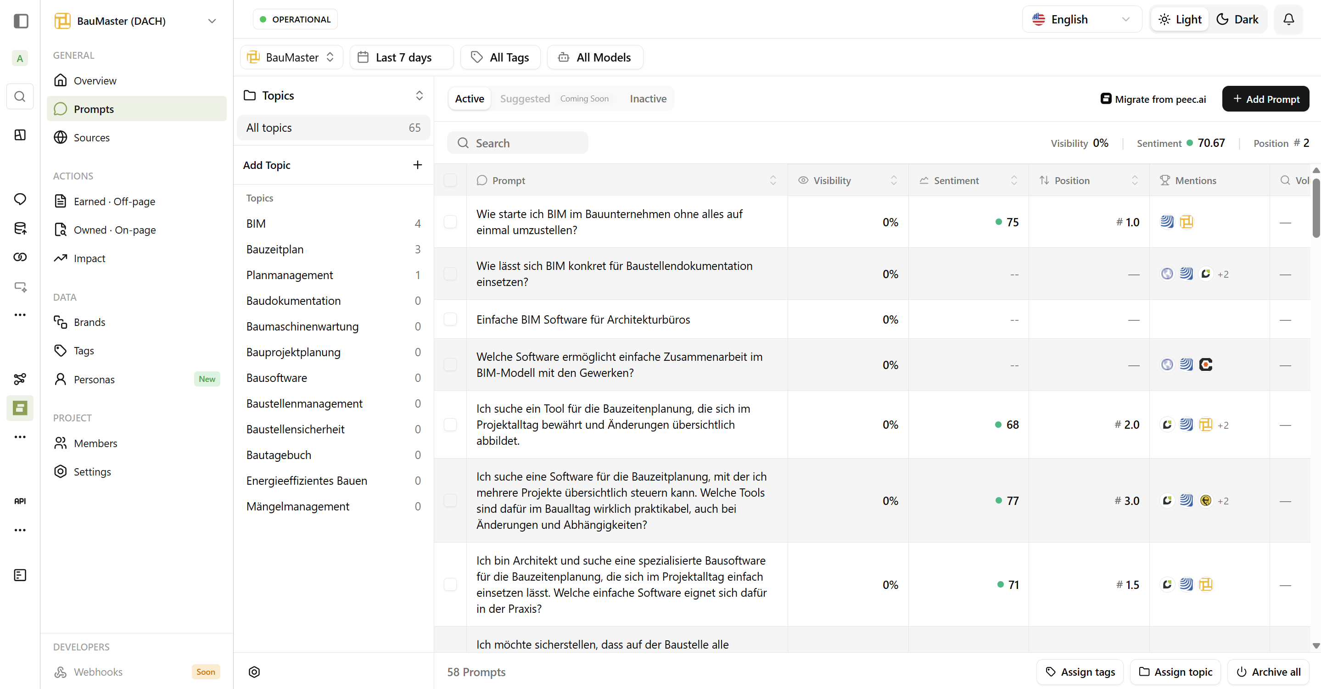
Task: Check the select-all checkbox in the table header
Action: [x=450, y=180]
